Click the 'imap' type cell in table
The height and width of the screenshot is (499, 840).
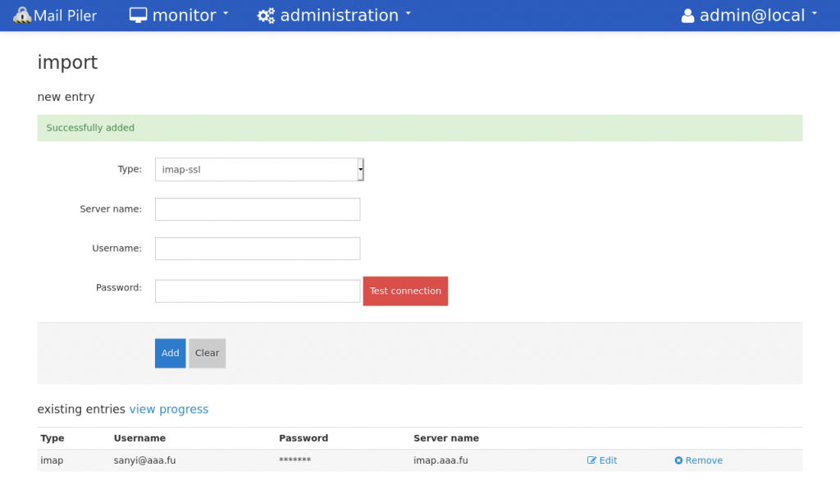52,460
